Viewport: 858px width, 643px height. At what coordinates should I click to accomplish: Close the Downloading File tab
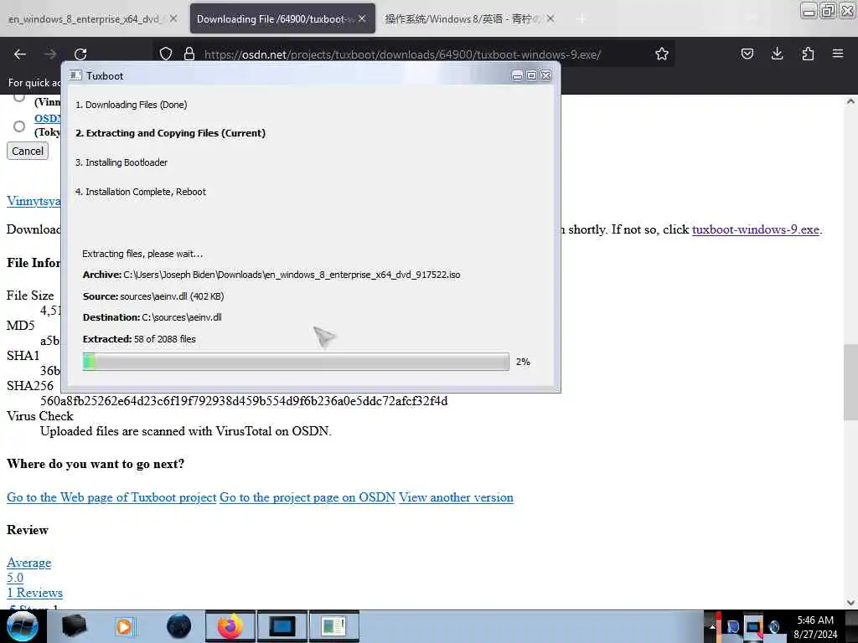coord(362,18)
